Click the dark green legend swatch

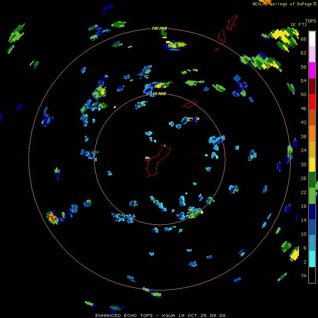312,180
